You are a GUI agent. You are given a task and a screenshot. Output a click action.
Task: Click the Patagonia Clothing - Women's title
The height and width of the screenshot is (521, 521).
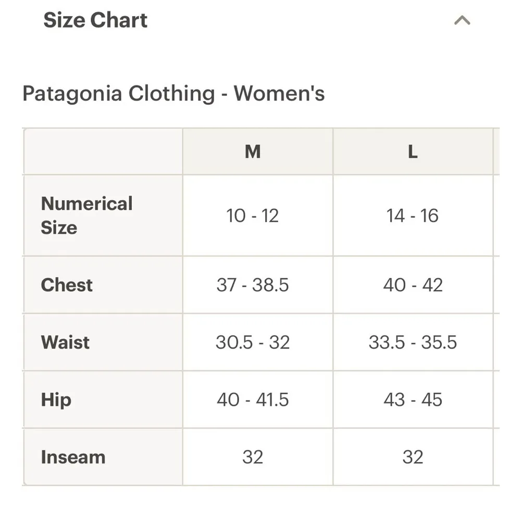[173, 94]
